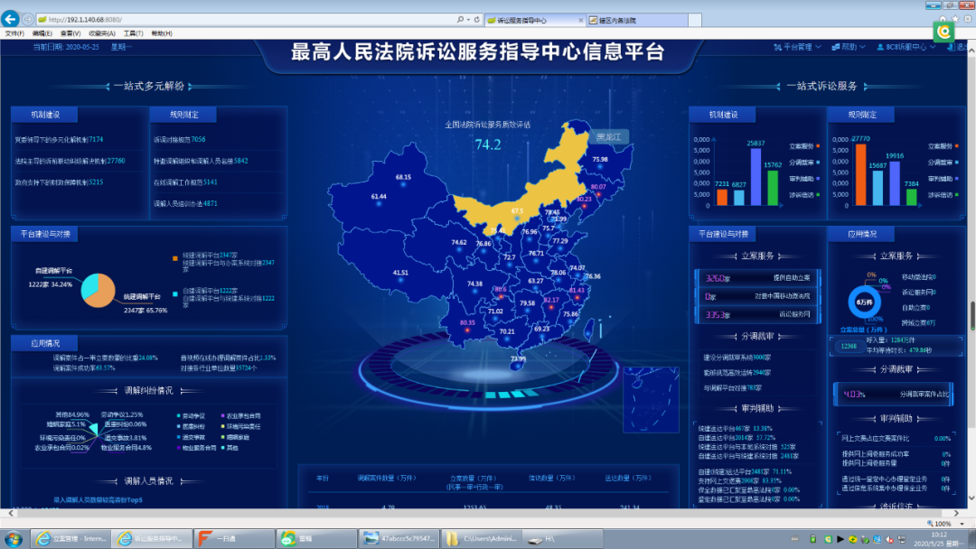Select the 41.51 region on map
This screenshot has width=976, height=549.
pos(400,273)
